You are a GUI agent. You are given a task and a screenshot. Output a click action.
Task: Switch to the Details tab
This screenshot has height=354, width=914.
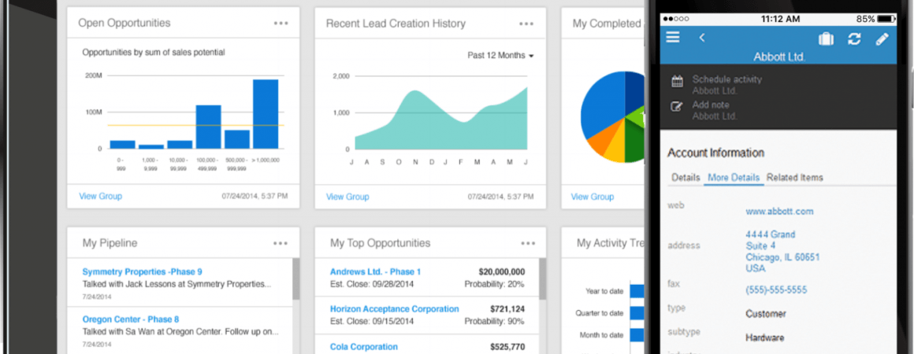coord(685,178)
